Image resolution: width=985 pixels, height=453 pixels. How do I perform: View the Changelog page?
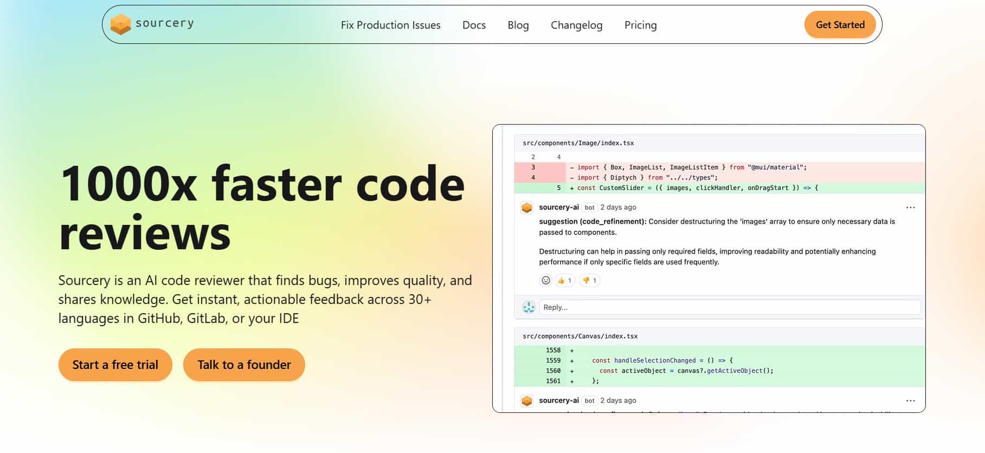click(576, 25)
